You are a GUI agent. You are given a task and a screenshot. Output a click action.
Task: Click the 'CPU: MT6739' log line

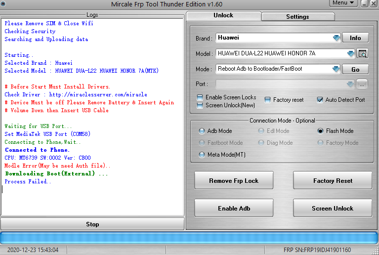pos(47,158)
